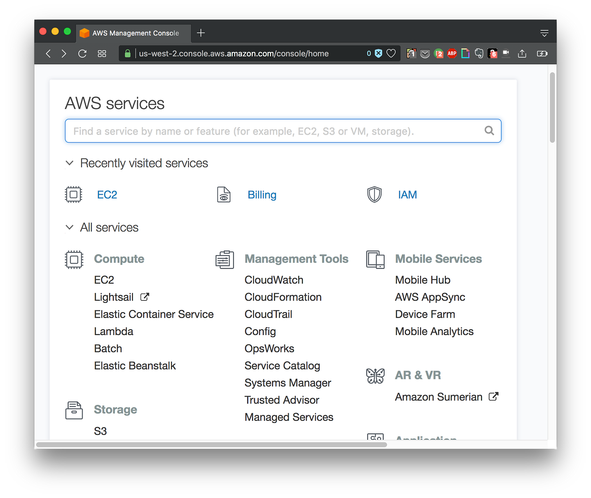This screenshot has height=498, width=591.
Task: Open CloudWatch
Action: click(x=274, y=280)
